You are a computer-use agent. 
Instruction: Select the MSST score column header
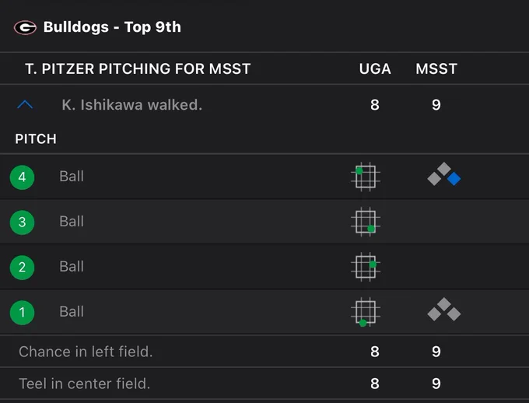436,69
